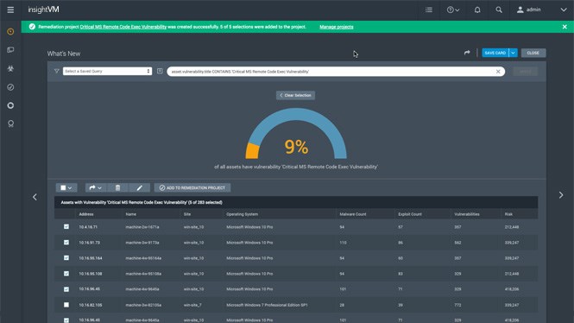Open the Save Card dropdown arrow
The width and height of the screenshot is (574, 323).
[x=514, y=53]
